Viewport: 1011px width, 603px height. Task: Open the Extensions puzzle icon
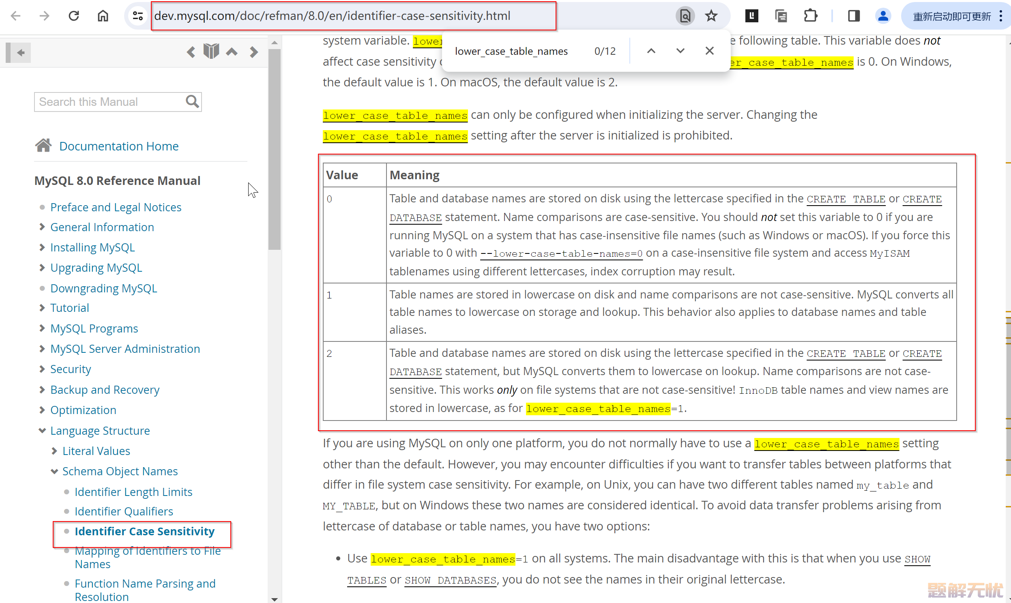coord(810,16)
